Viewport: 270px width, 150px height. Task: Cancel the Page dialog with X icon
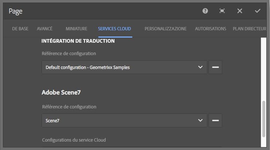(240, 11)
